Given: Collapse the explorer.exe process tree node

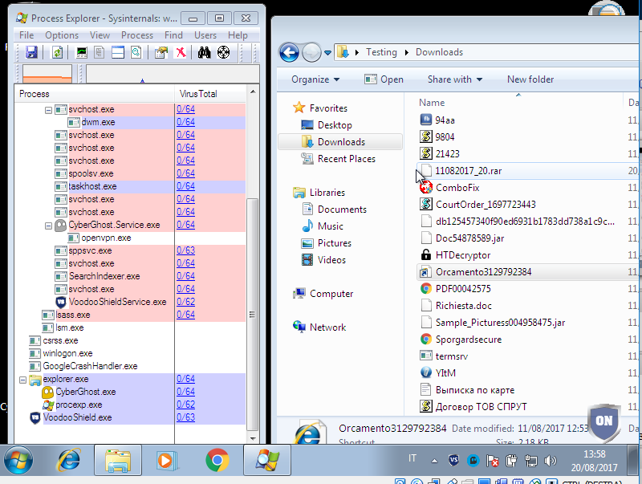Looking at the screenshot, I should coord(22,379).
